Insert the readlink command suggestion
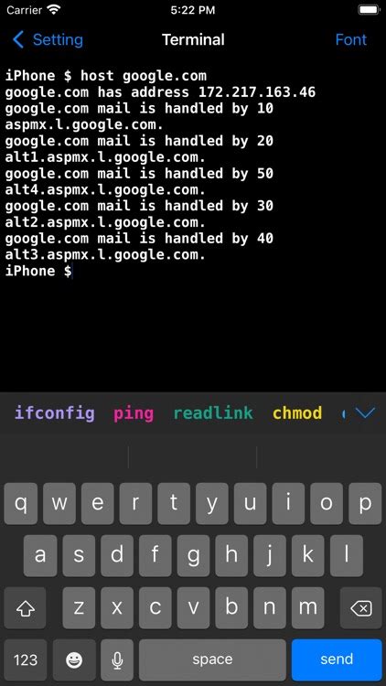Image resolution: width=386 pixels, height=686 pixels. 213,413
